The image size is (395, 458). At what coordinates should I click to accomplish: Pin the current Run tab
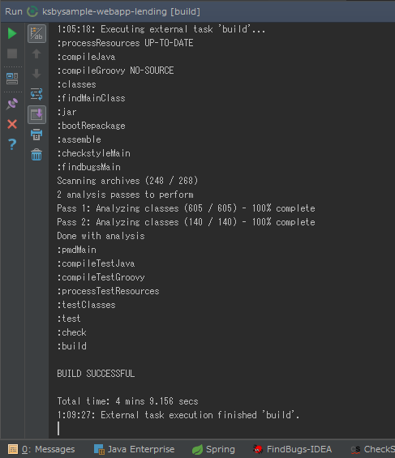12,104
